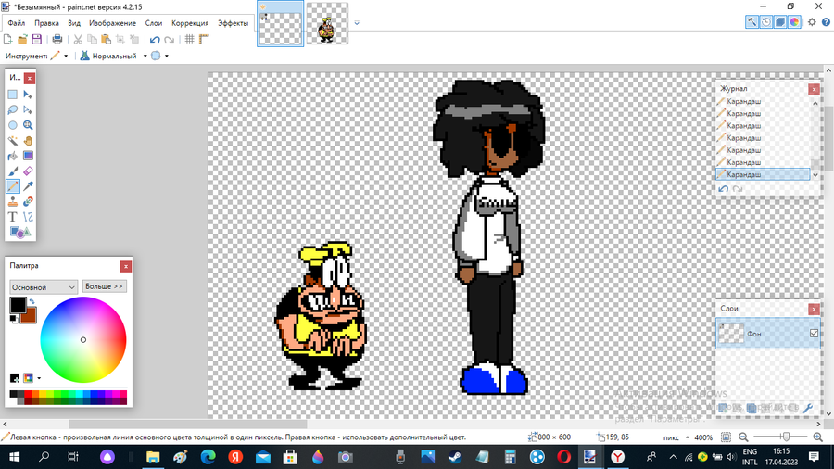Click the zoom out magnifier icon
This screenshot has width=834, height=469.
tap(743, 437)
